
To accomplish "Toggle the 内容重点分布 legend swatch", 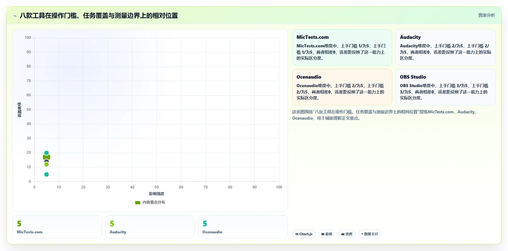I will (x=138, y=203).
